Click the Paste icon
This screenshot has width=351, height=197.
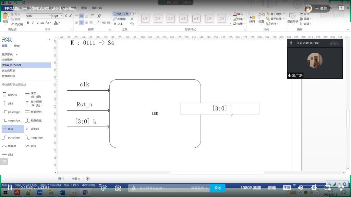tap(5, 17)
